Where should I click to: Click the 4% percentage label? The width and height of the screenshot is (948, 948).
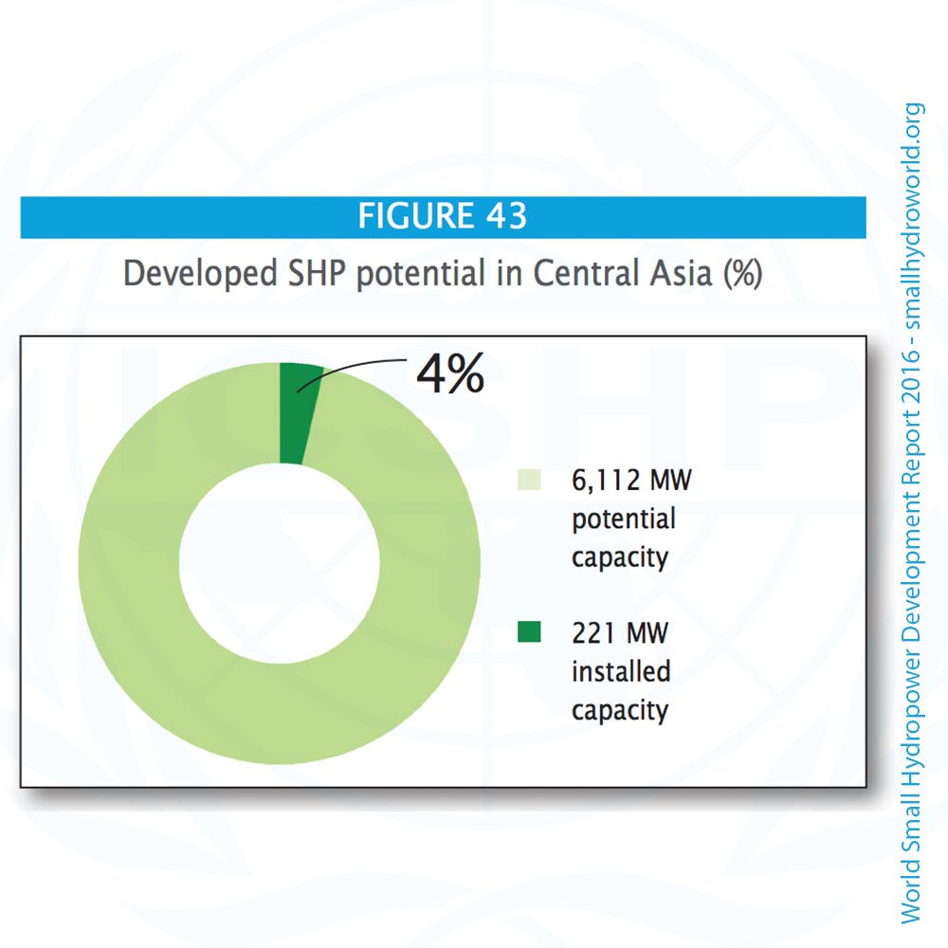450,374
